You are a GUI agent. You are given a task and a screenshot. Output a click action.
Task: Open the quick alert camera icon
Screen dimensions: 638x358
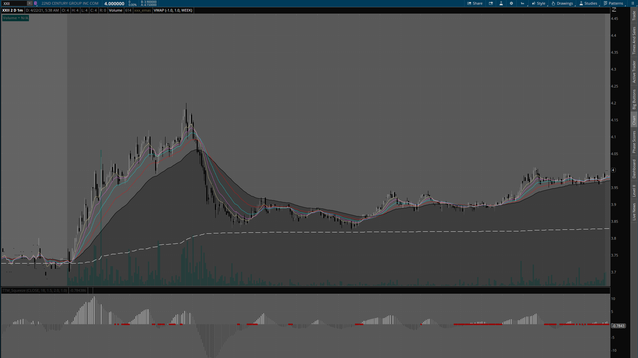(x=491, y=3)
